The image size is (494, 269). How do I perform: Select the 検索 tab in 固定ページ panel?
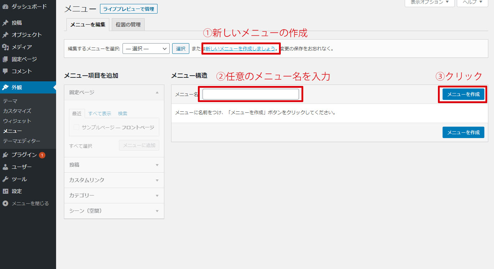click(x=123, y=113)
